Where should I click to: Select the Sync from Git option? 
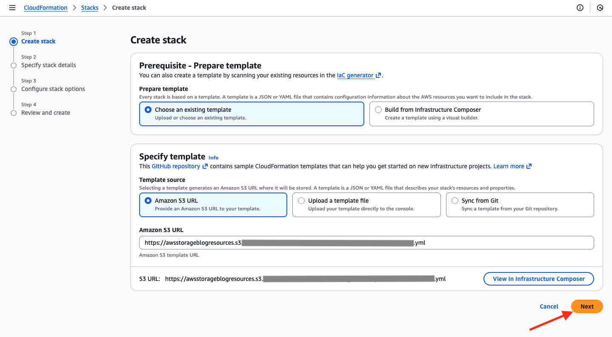455,200
